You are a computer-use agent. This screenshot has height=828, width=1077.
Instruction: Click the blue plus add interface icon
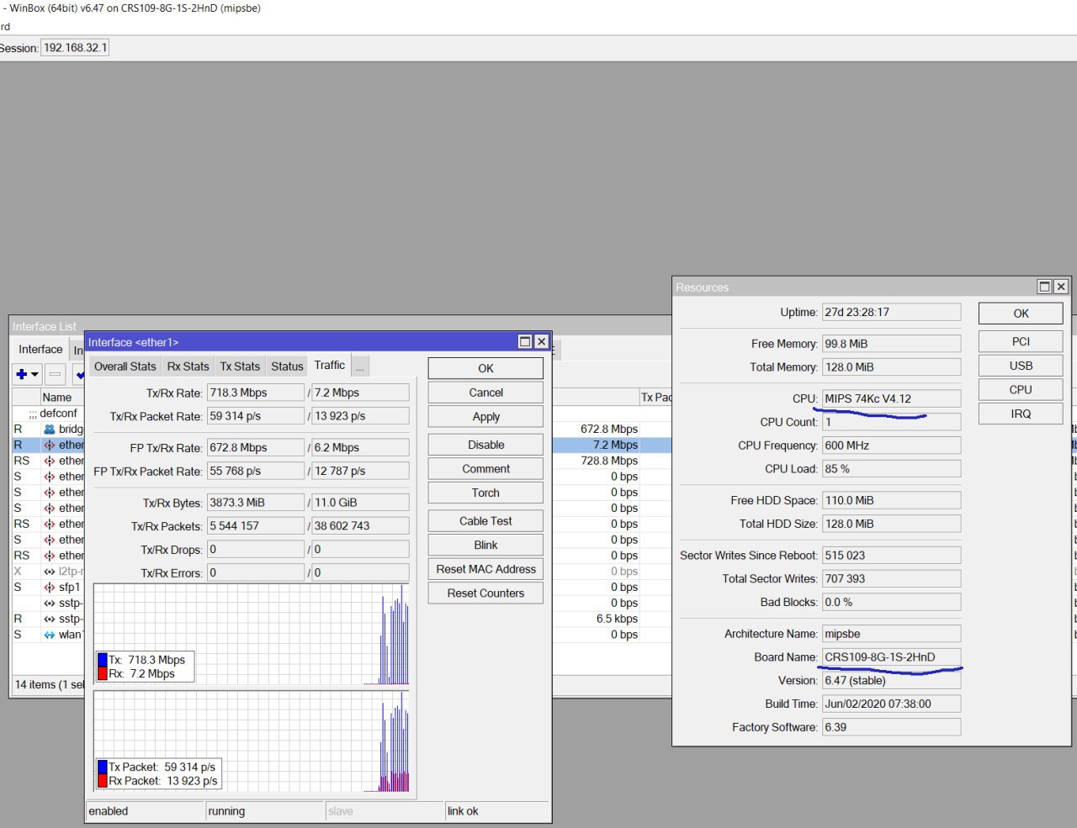coord(22,374)
